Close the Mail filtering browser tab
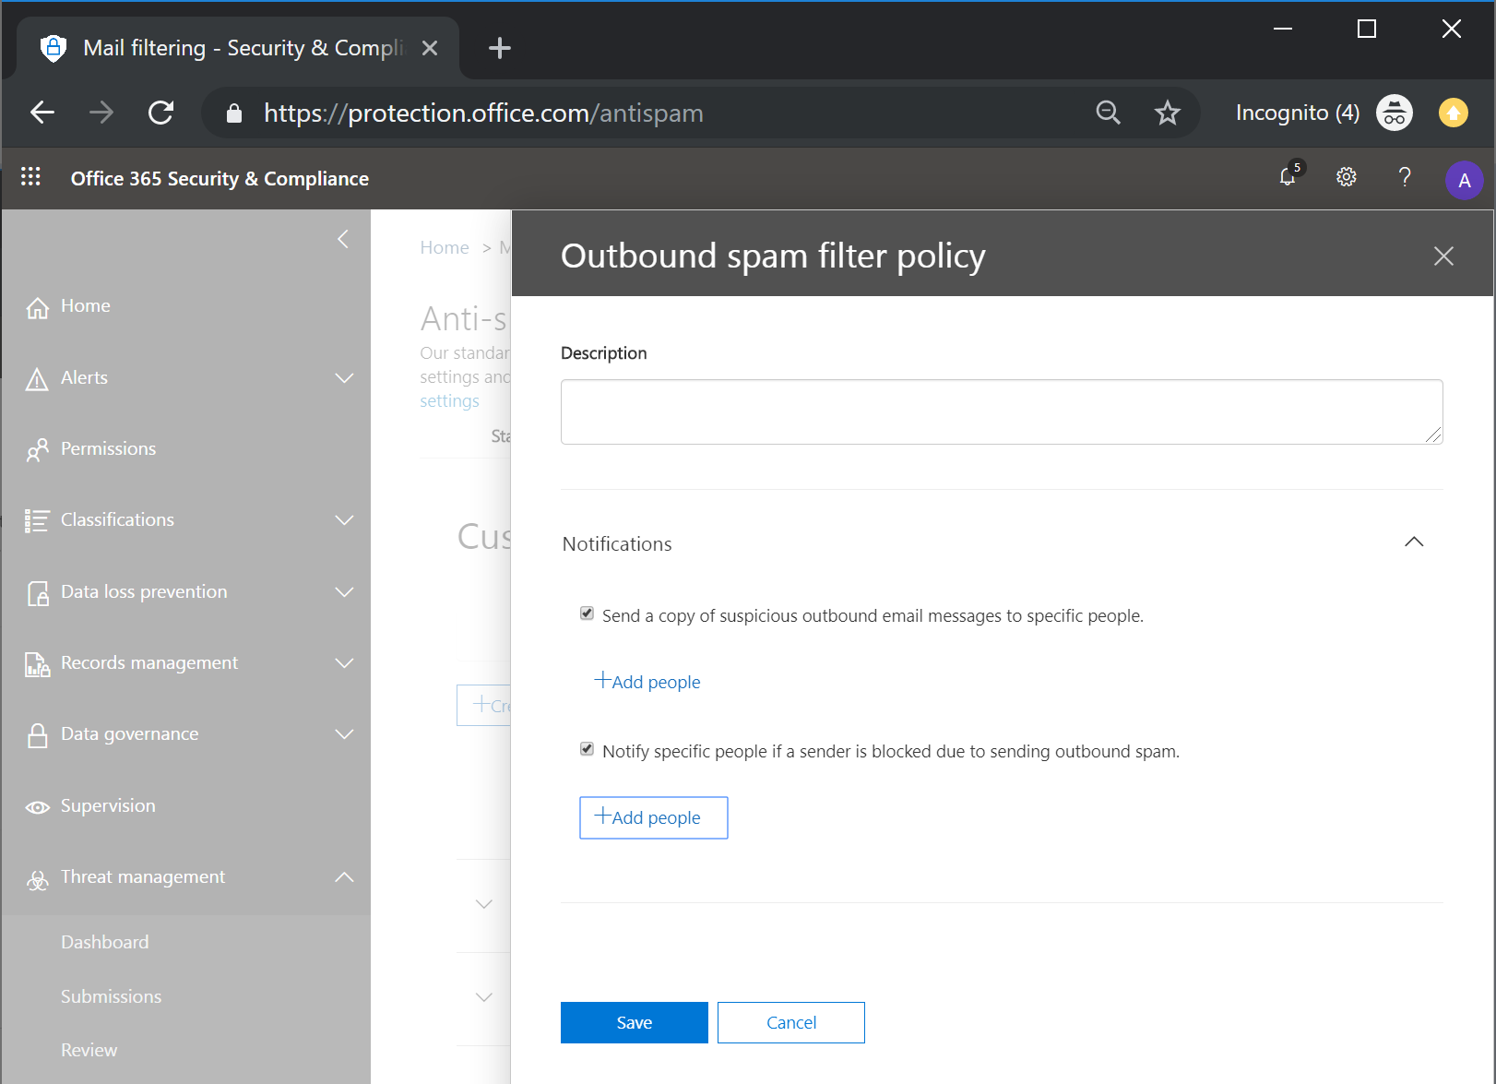The height and width of the screenshot is (1084, 1496). pos(430,48)
